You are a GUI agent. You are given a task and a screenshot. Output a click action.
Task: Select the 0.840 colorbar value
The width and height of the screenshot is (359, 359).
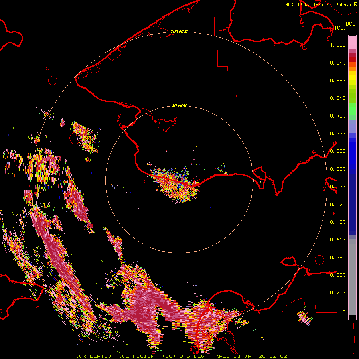point(338,98)
